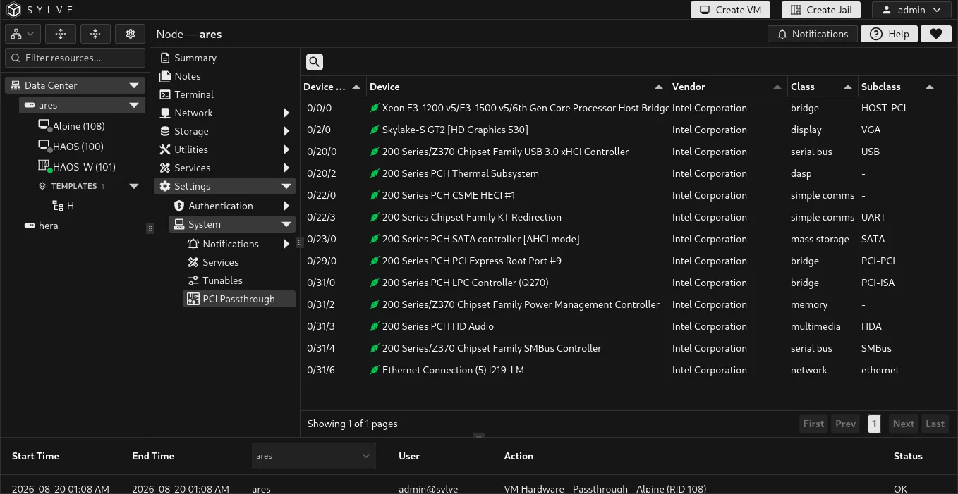958x494 pixels.
Task: Click leaf icon for 200 Series PCH HD Audio
Action: pyautogui.click(x=375, y=326)
